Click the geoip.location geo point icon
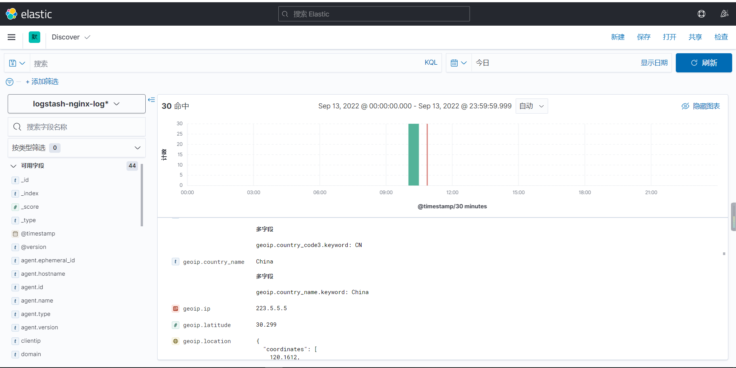 tap(176, 341)
